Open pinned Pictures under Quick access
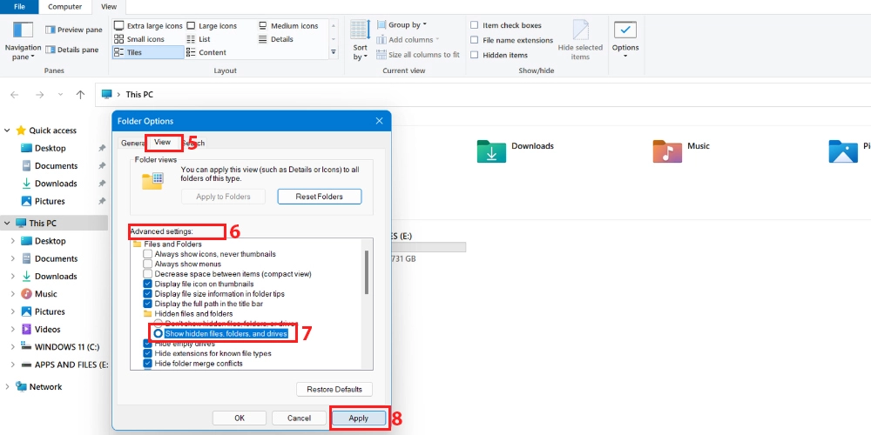 [x=44, y=201]
